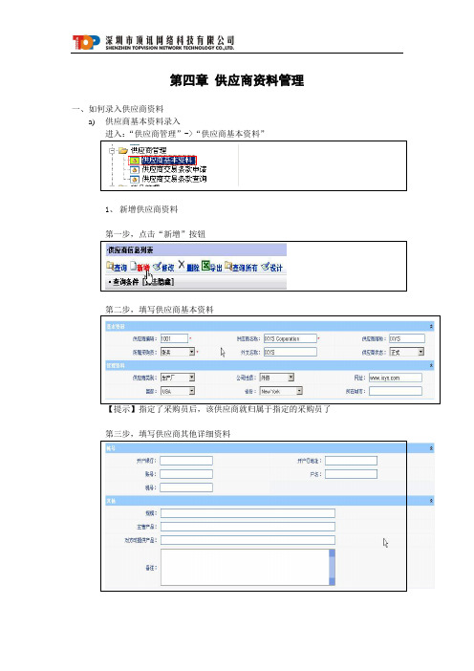Click the supplier name field with XXYS Corporation
The image size is (474, 671).
pyautogui.click(x=291, y=338)
